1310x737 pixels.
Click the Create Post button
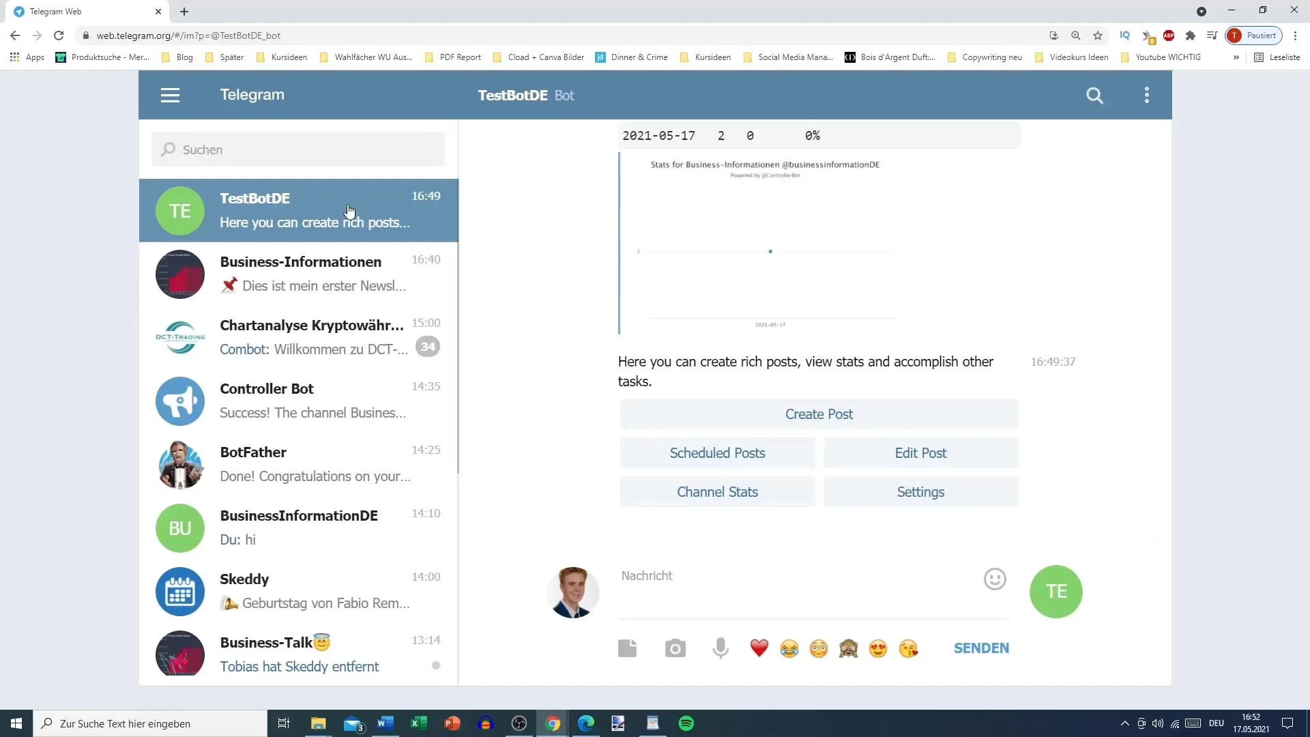pyautogui.click(x=819, y=413)
